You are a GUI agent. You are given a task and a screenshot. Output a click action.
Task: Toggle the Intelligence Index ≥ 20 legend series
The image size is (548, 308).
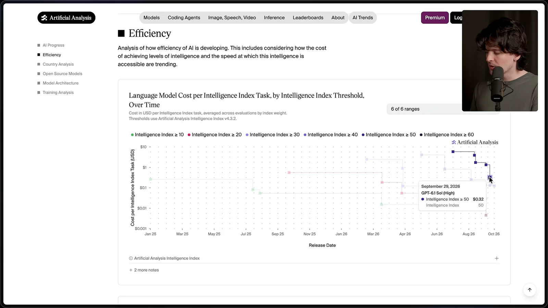coord(215,135)
